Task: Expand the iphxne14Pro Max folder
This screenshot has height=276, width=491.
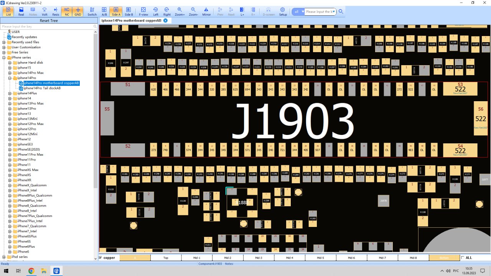Action: tap(10, 73)
